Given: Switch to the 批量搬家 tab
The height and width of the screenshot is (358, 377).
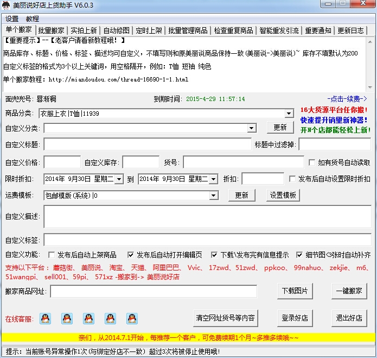Looking at the screenshot, I should click(x=53, y=30).
